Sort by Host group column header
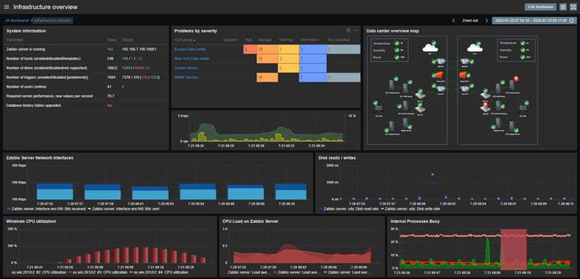The height and width of the screenshot is (279, 580). 184,40
